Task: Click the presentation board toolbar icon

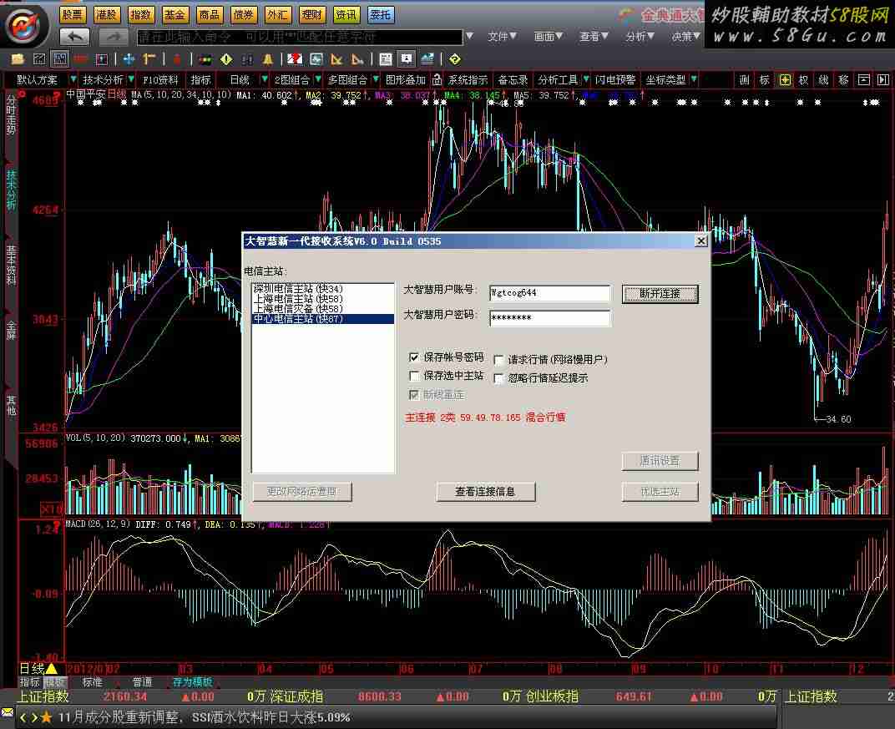Action: [407, 58]
